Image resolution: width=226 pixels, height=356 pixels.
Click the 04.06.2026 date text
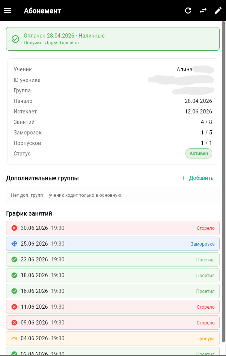tap(34, 338)
